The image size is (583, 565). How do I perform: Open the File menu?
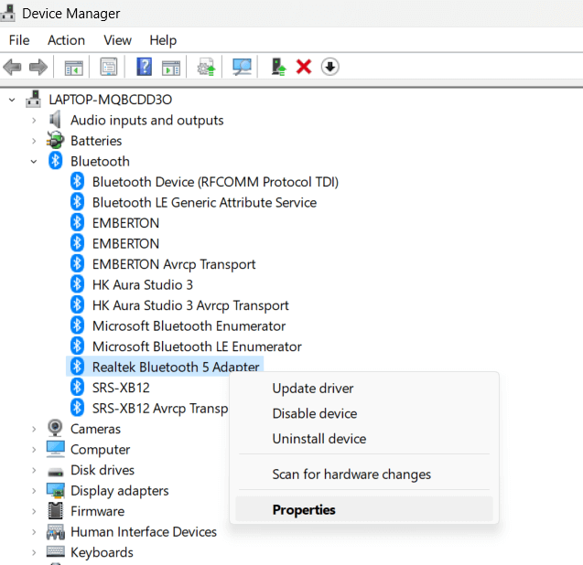pos(19,40)
